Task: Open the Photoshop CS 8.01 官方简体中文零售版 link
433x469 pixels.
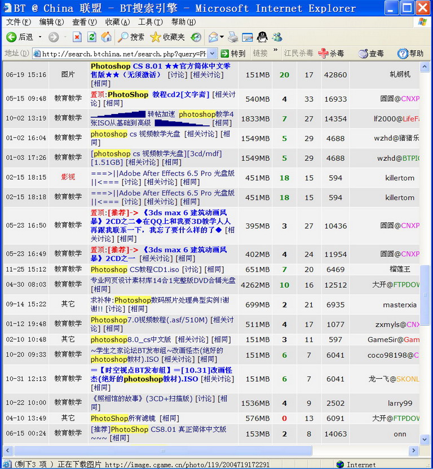Action: pyautogui.click(x=161, y=71)
